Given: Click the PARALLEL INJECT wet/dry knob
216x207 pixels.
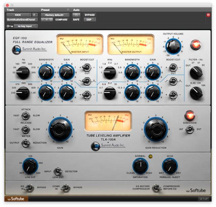Looking at the screenshot, I should tap(170, 166).
